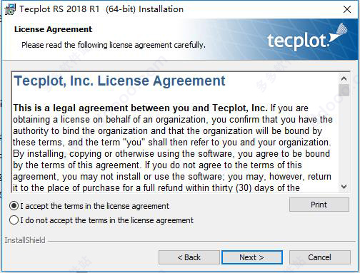Click the license scrollbar thumb
This screenshot has width=360, height=273.
[x=344, y=90]
